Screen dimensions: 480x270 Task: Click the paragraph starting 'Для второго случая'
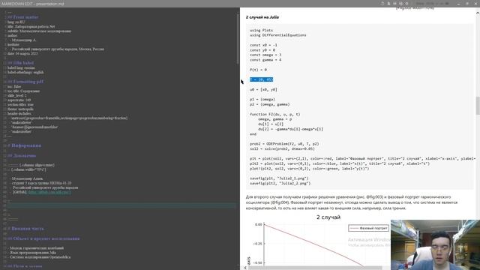pyautogui.click(x=352, y=202)
